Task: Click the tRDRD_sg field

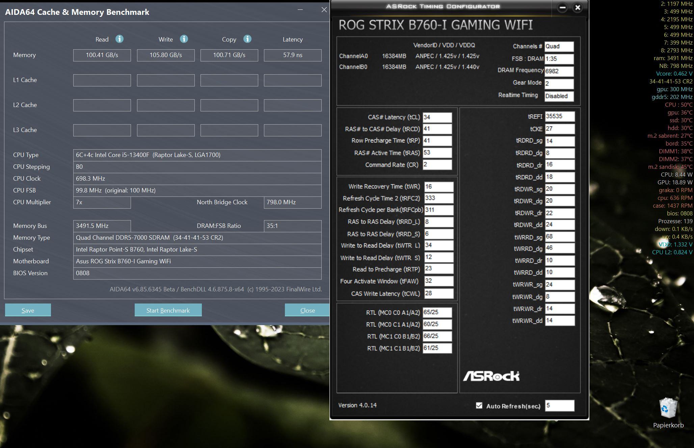Action: (560, 141)
